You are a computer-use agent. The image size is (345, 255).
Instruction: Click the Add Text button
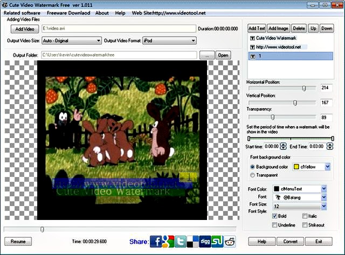tap(257, 28)
